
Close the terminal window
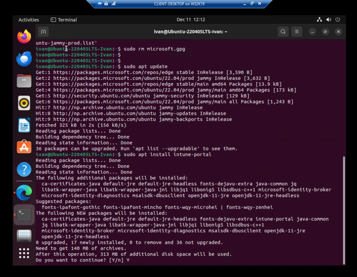tap(338, 32)
